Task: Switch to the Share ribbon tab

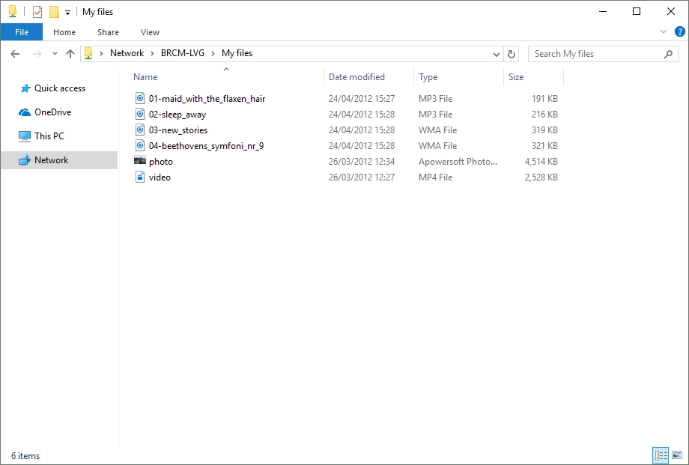Action: pyautogui.click(x=108, y=32)
